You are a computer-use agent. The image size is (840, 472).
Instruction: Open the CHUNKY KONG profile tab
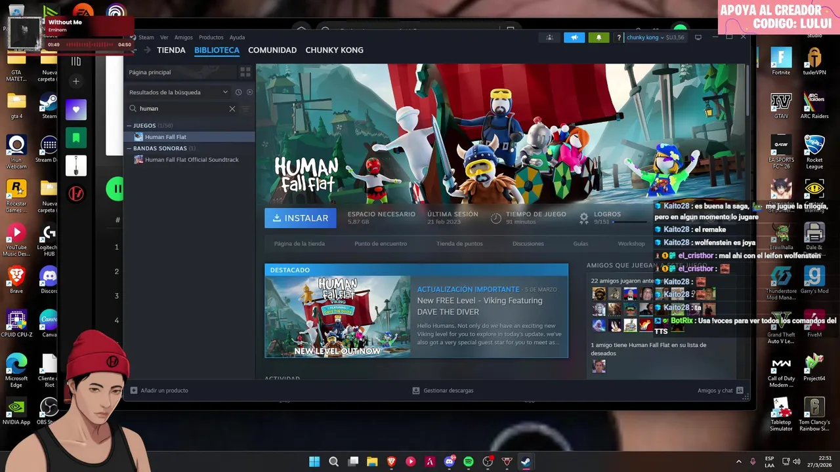click(x=334, y=50)
